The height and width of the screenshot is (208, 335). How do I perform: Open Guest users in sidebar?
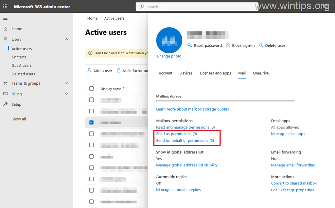click(x=22, y=65)
